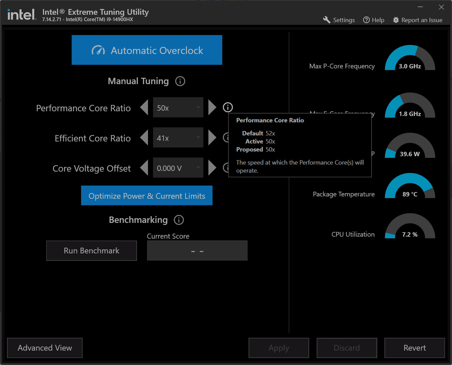Click Report an Issue bug icon

[396, 20]
